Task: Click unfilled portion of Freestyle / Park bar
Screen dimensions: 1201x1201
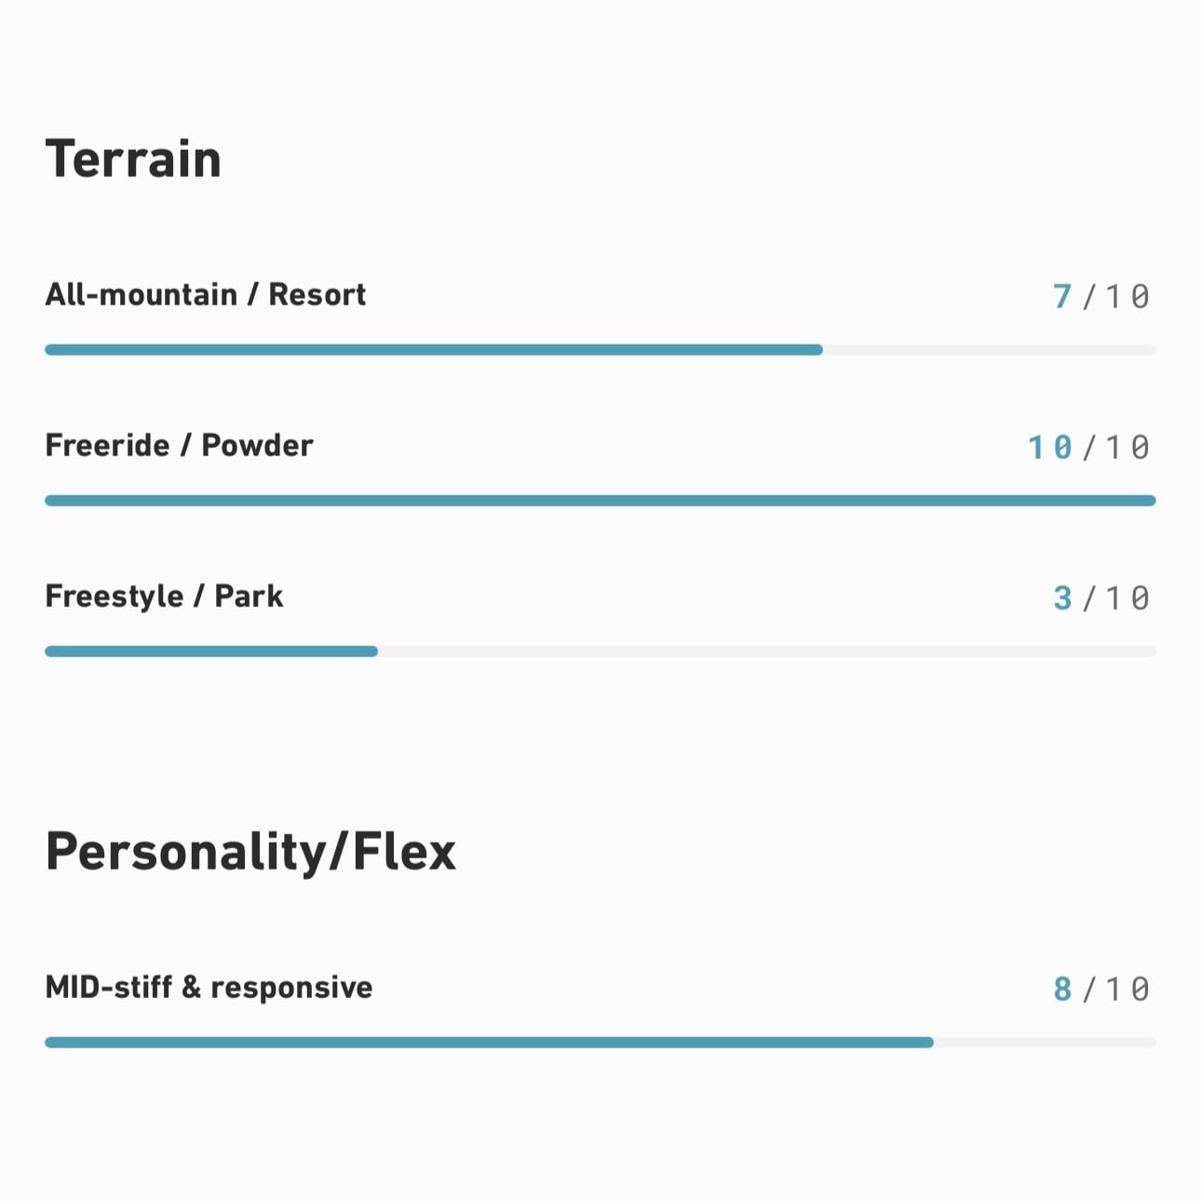Action: [x=767, y=652]
